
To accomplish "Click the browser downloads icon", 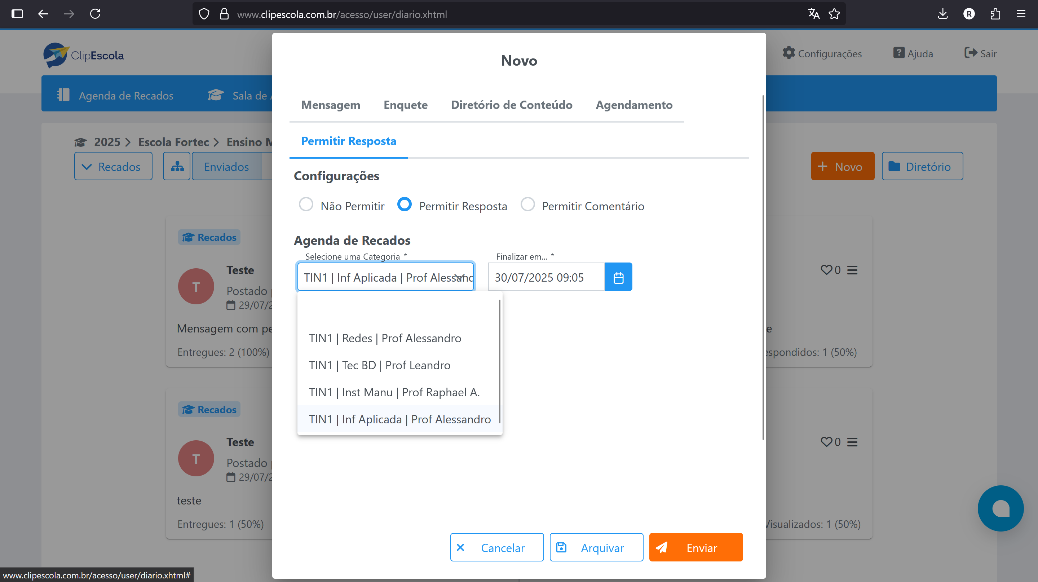I will [x=942, y=14].
